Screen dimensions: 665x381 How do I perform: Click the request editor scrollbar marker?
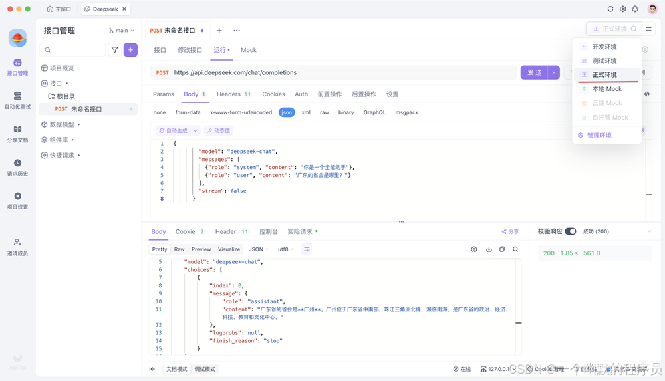[x=648, y=195]
